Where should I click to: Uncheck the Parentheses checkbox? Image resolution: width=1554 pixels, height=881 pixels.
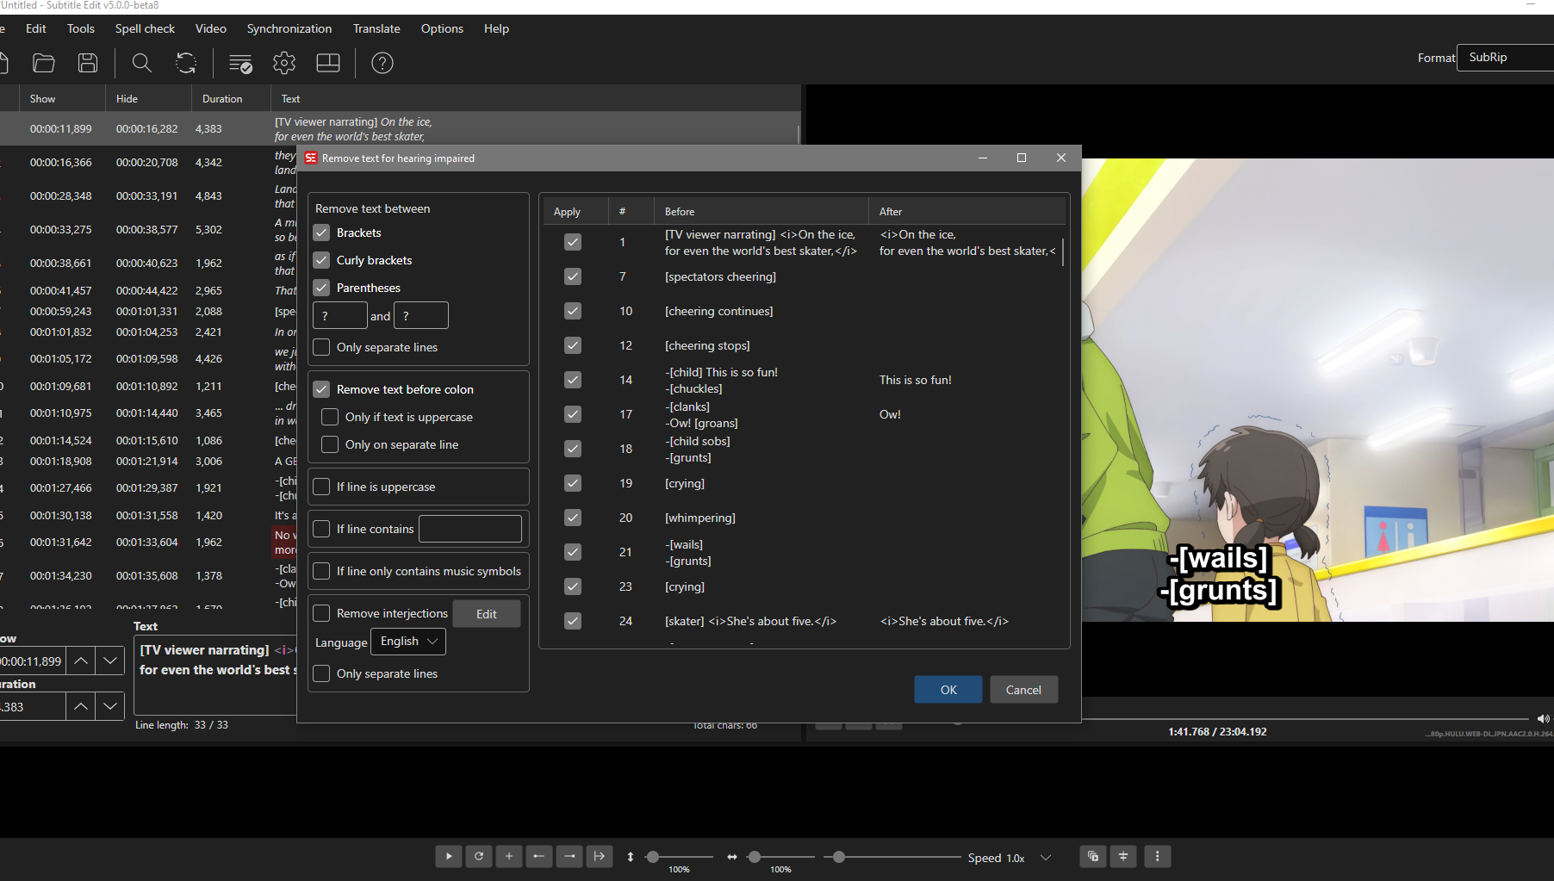(321, 288)
